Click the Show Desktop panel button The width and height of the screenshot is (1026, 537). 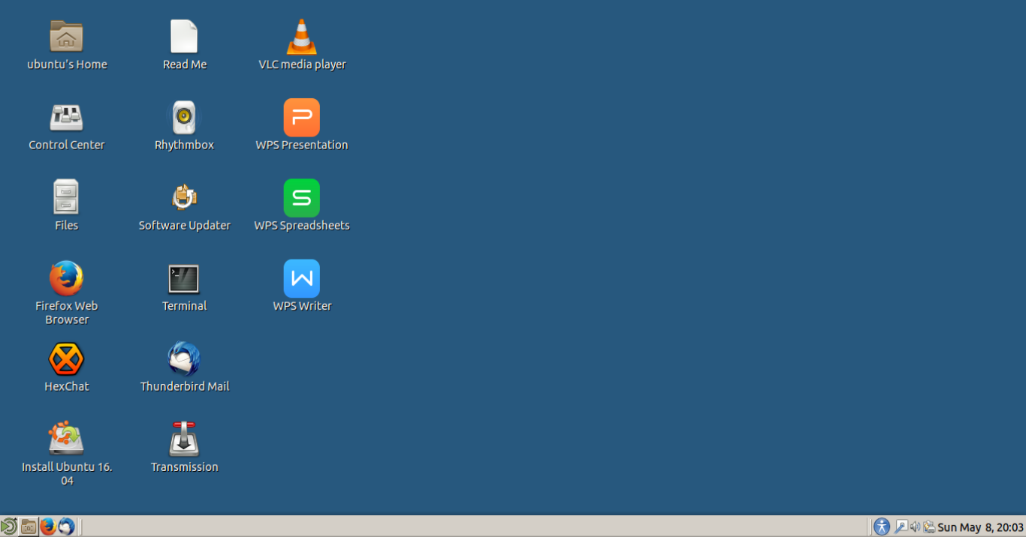[x=29, y=527]
